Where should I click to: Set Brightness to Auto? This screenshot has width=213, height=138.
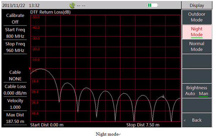190,94
